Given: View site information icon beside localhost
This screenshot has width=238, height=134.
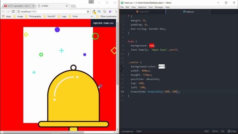Looking at the screenshot, I should click(x=19, y=12).
